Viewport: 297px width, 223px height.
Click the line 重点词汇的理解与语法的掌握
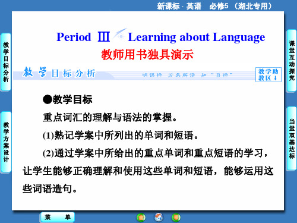(110, 118)
